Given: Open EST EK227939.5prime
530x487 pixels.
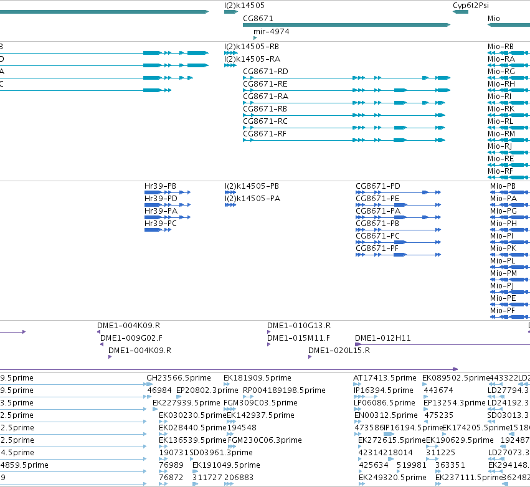Looking at the screenshot, I should [x=186, y=403].
